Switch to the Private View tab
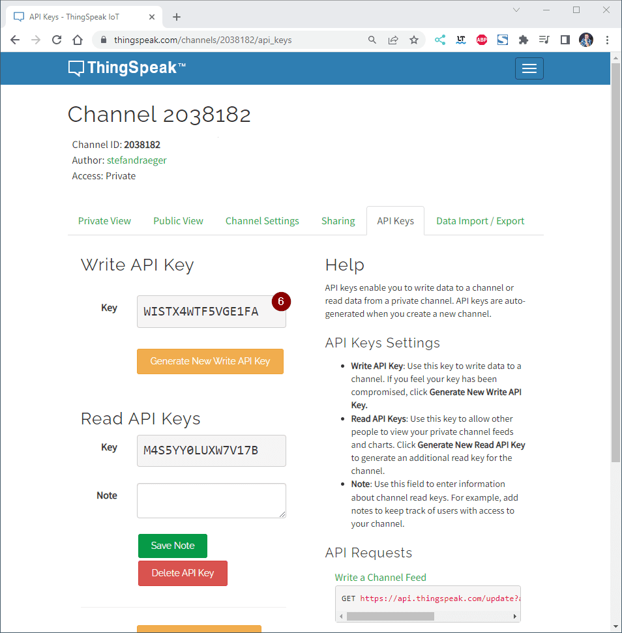Screen dimensions: 622x633 point(104,221)
